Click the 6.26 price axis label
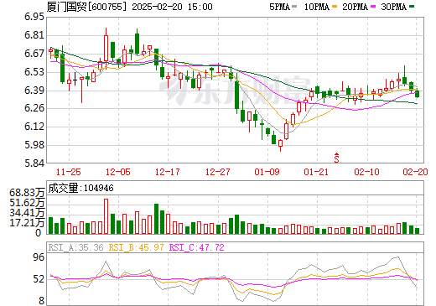This screenshot has height=306, width=436. tap(34, 108)
